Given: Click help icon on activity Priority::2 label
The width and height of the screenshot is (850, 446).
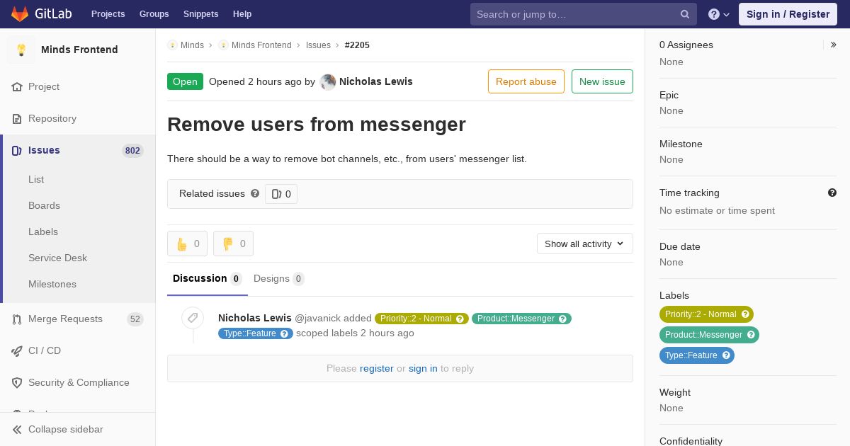Looking at the screenshot, I should (460, 319).
